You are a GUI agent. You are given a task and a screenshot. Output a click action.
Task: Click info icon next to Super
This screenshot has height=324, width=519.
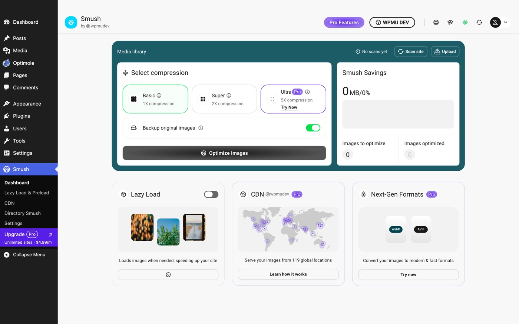[229, 96]
